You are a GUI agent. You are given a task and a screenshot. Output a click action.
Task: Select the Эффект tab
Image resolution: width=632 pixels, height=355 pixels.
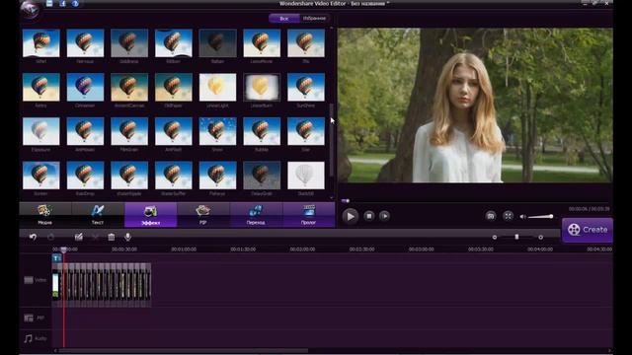tap(151, 215)
